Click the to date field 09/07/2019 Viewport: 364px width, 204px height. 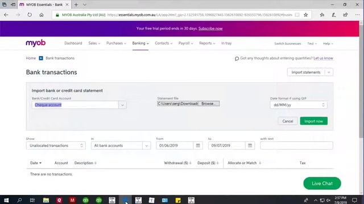226,146
